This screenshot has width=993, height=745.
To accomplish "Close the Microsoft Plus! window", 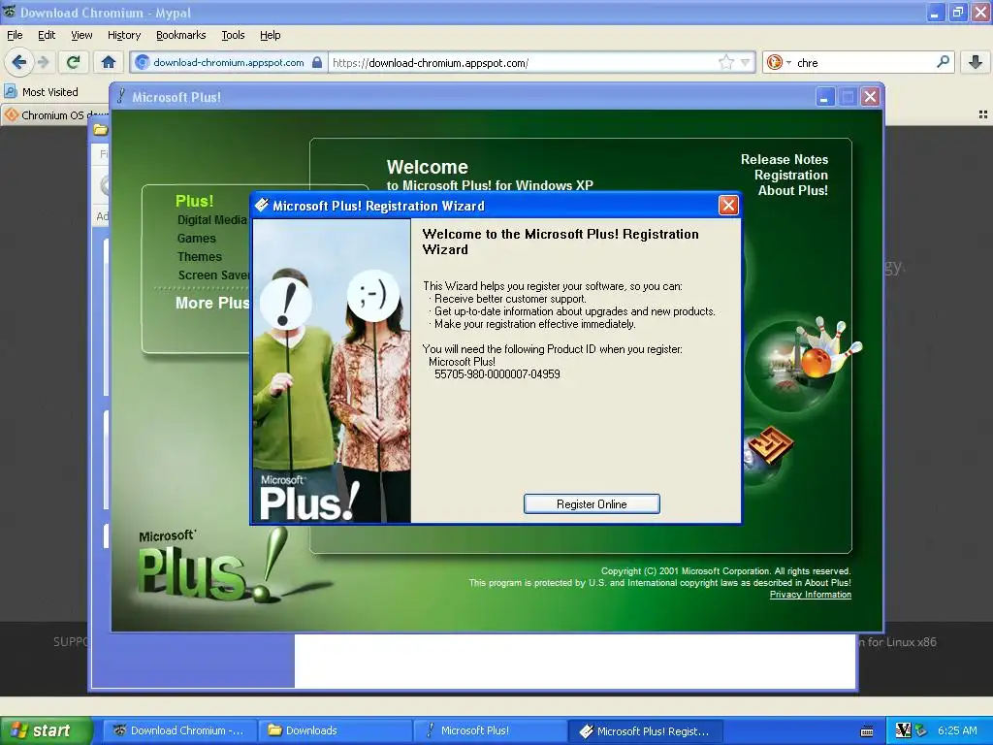I will tap(870, 97).
